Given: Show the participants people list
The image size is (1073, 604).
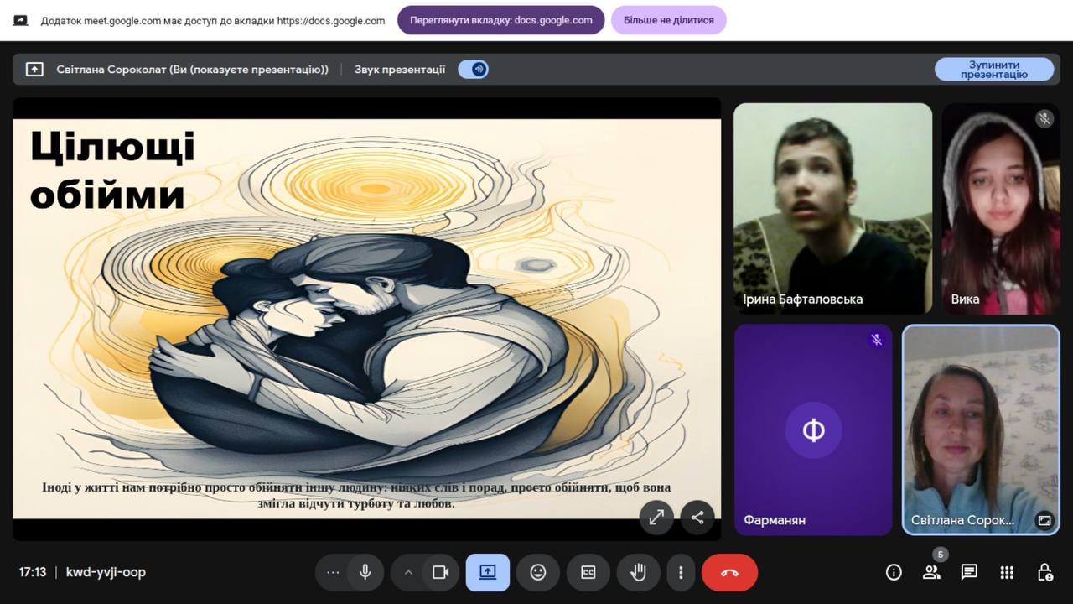Looking at the screenshot, I should pos(931,572).
